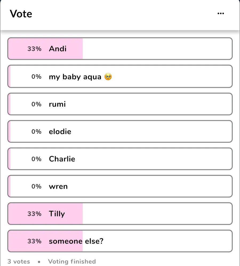Click the Vote heading title
Screen dimensions: 240x266
(21, 14)
